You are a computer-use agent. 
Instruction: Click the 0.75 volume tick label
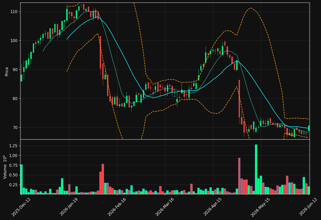13,165
